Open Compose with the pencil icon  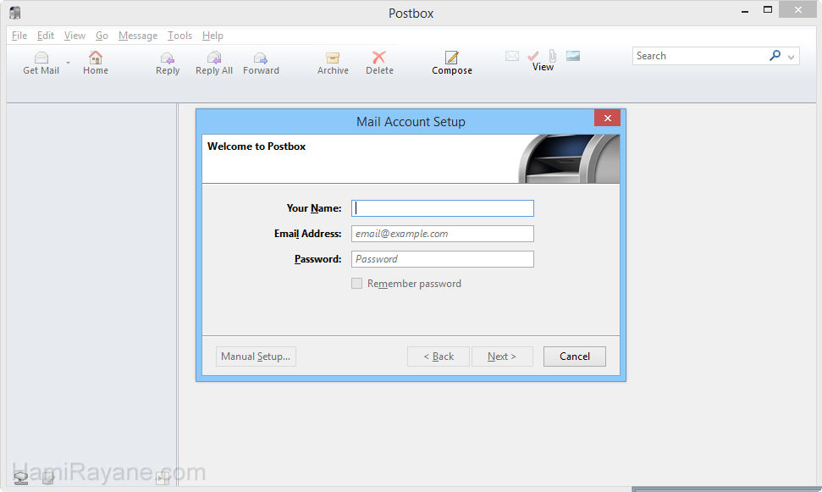click(x=451, y=58)
